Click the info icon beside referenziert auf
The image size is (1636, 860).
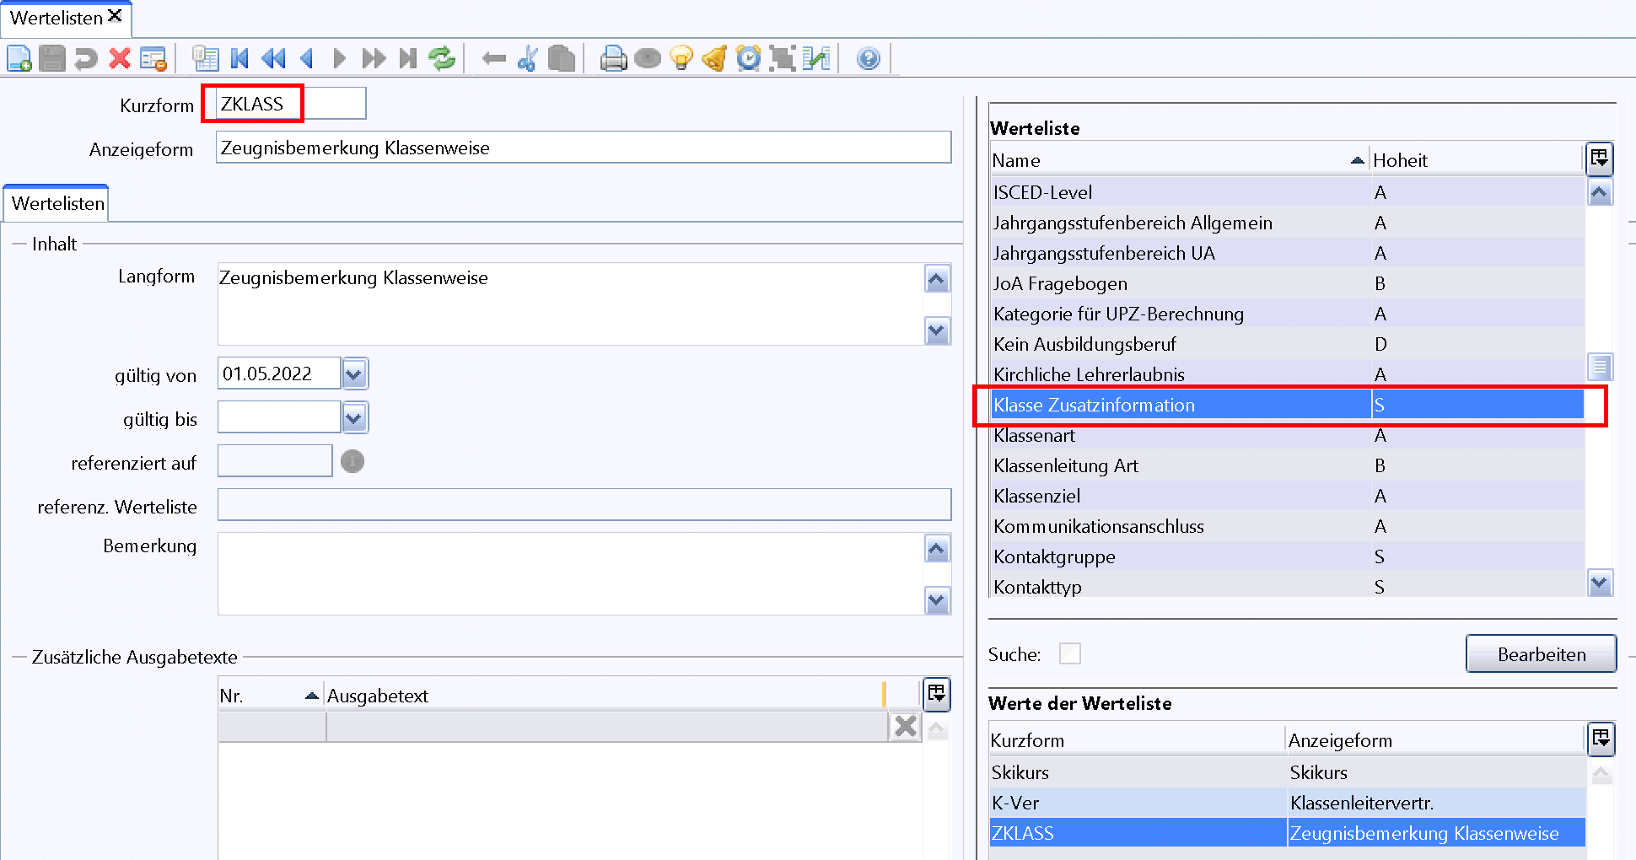[x=352, y=461]
